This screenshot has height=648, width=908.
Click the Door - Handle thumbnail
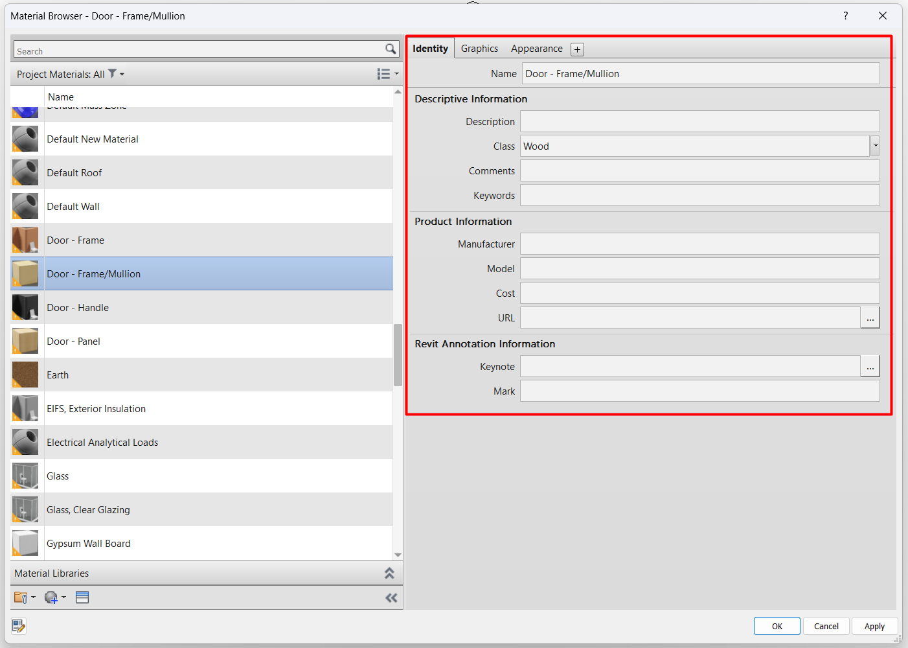click(25, 307)
